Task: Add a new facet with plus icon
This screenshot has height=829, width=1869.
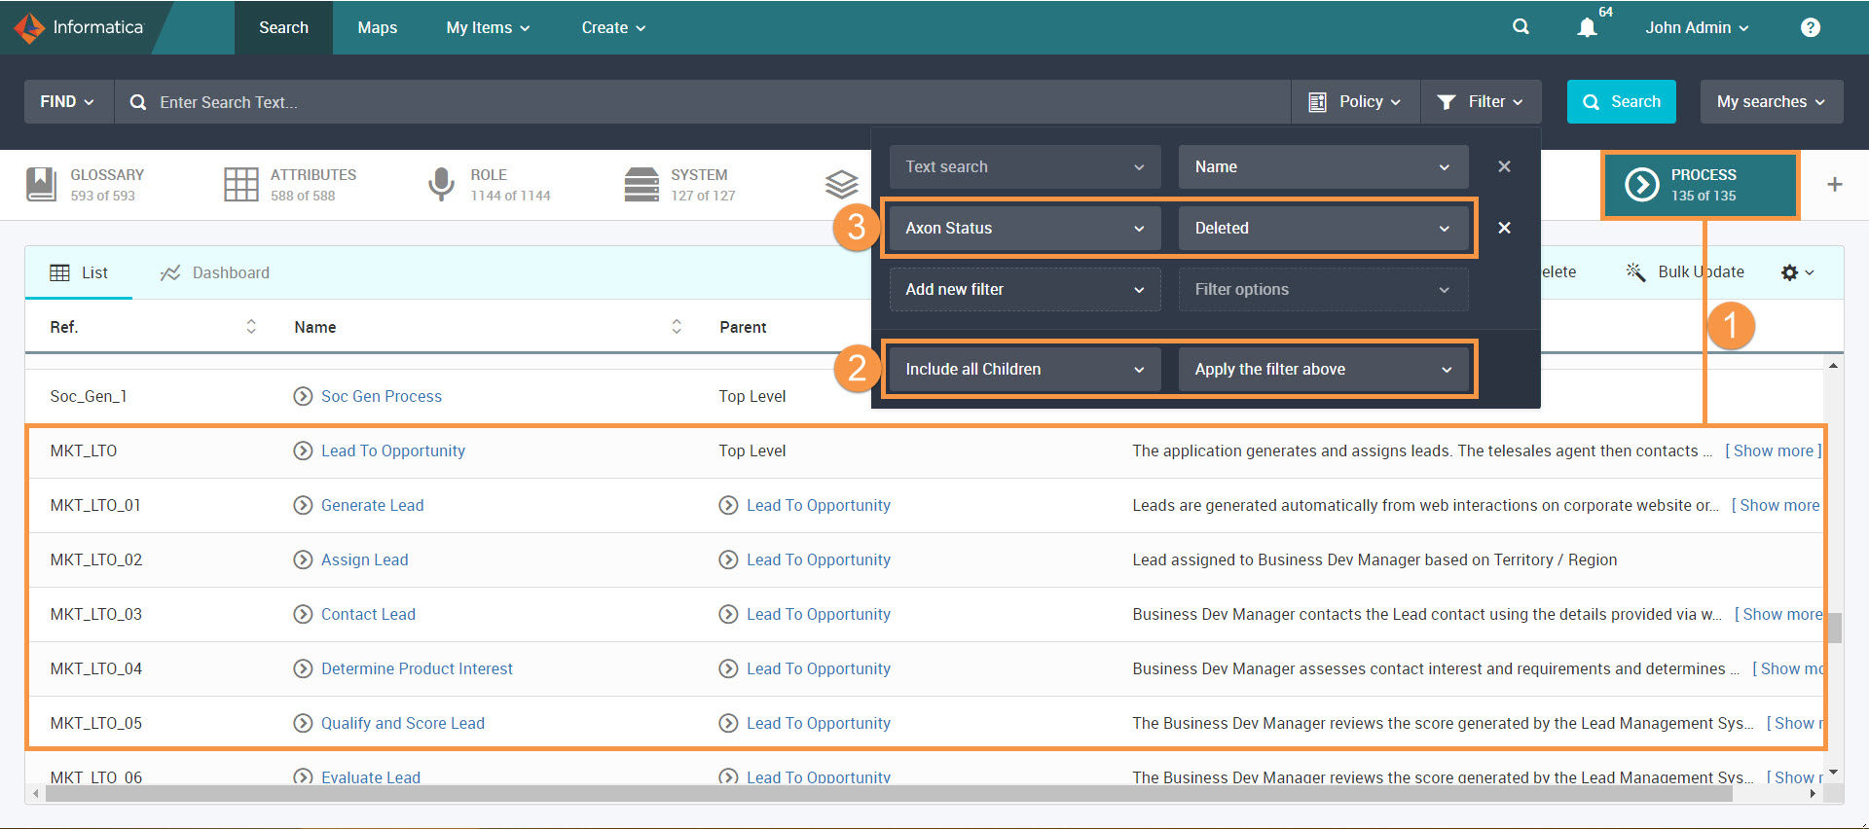Action: pyautogui.click(x=1834, y=184)
